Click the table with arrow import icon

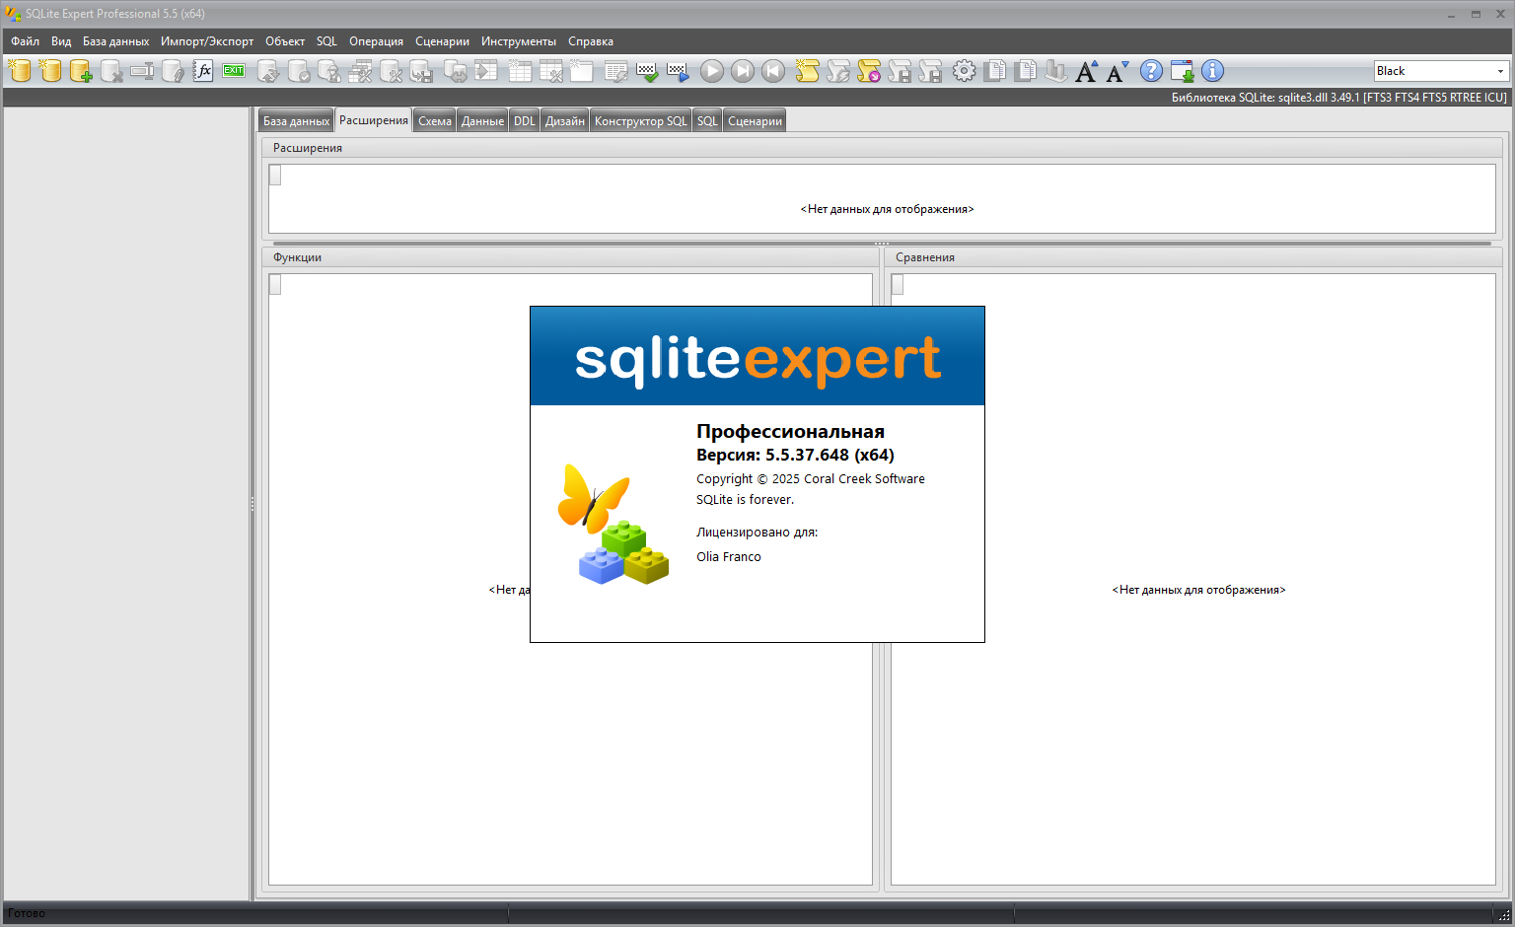click(486, 71)
